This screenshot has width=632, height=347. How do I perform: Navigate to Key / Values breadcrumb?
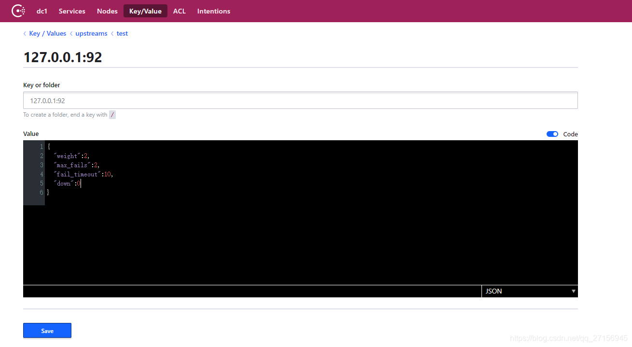point(47,33)
